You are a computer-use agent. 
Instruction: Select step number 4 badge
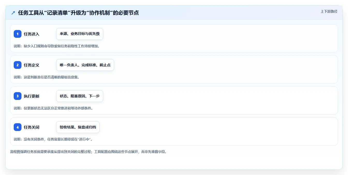(x=18, y=127)
